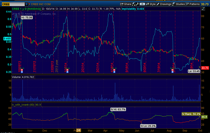Open the Drawings menu

(x=164, y=4)
